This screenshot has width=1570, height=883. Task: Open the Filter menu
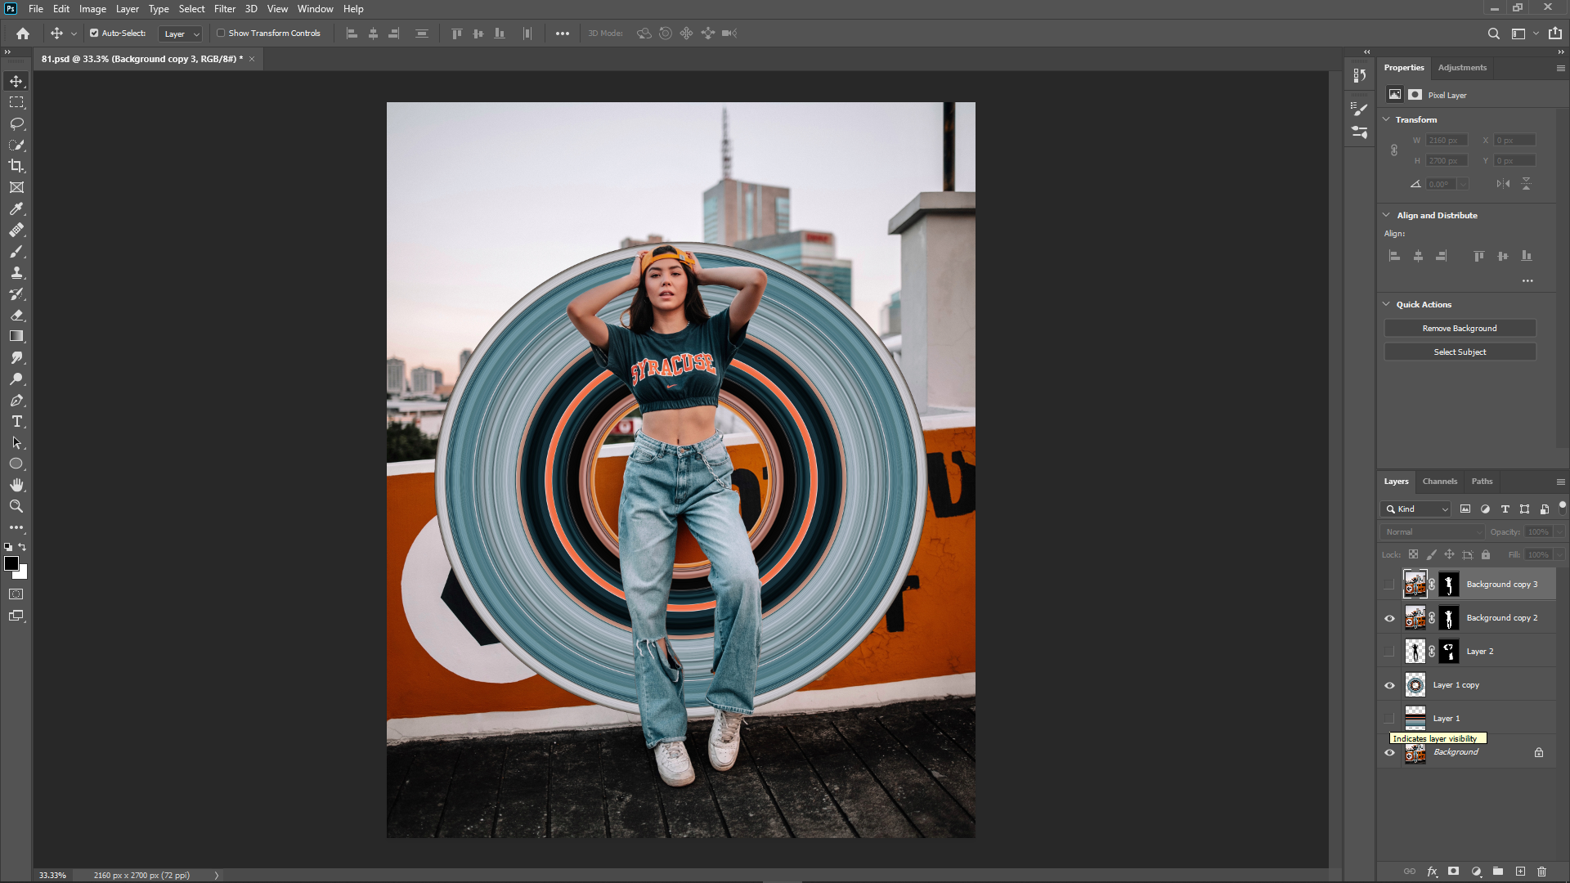click(225, 9)
